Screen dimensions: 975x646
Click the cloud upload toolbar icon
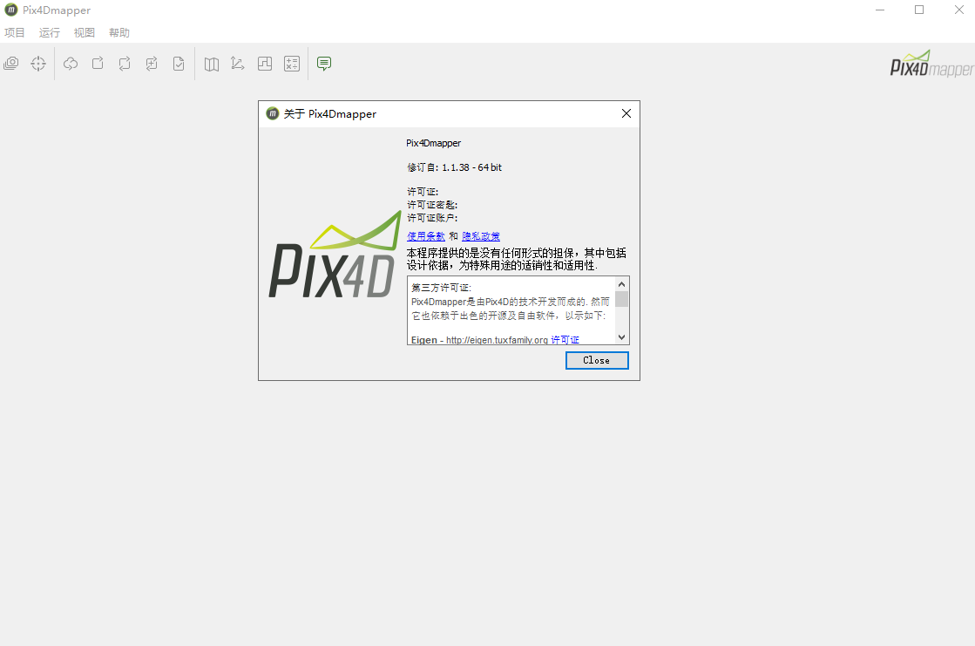click(71, 64)
